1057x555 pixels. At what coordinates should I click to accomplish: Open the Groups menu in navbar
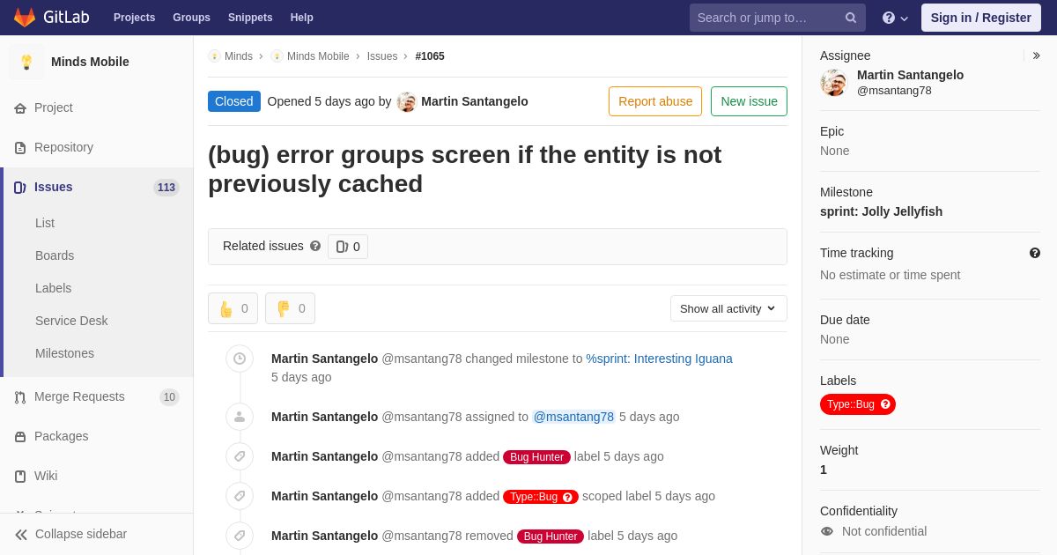click(x=191, y=18)
